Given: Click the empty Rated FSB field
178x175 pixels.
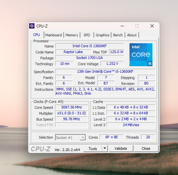Looking at the screenshot, I should coord(71,125).
